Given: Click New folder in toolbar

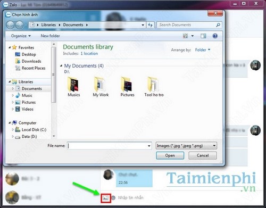Looking at the screenshot, I should (x=50, y=36).
